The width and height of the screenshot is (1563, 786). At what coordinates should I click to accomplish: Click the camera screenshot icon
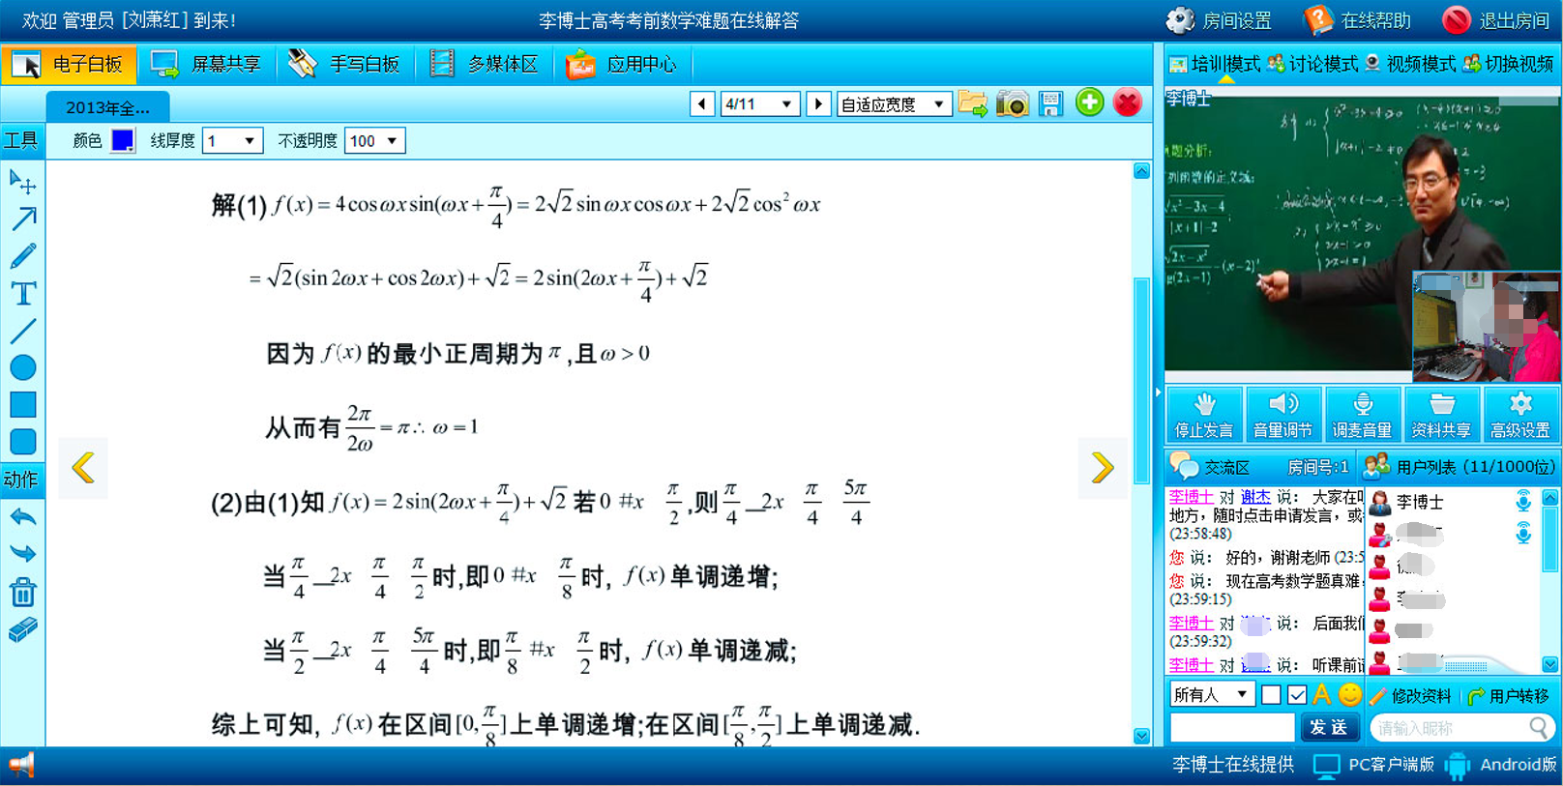point(1012,103)
